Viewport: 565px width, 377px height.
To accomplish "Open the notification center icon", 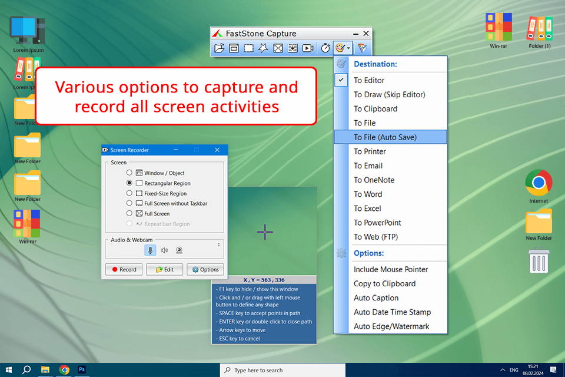I will click(553, 370).
